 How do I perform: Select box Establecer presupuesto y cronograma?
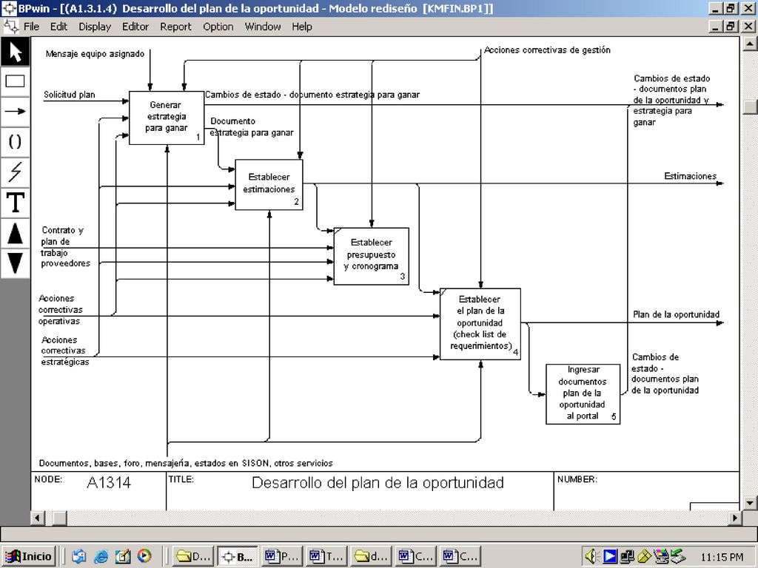(x=372, y=256)
